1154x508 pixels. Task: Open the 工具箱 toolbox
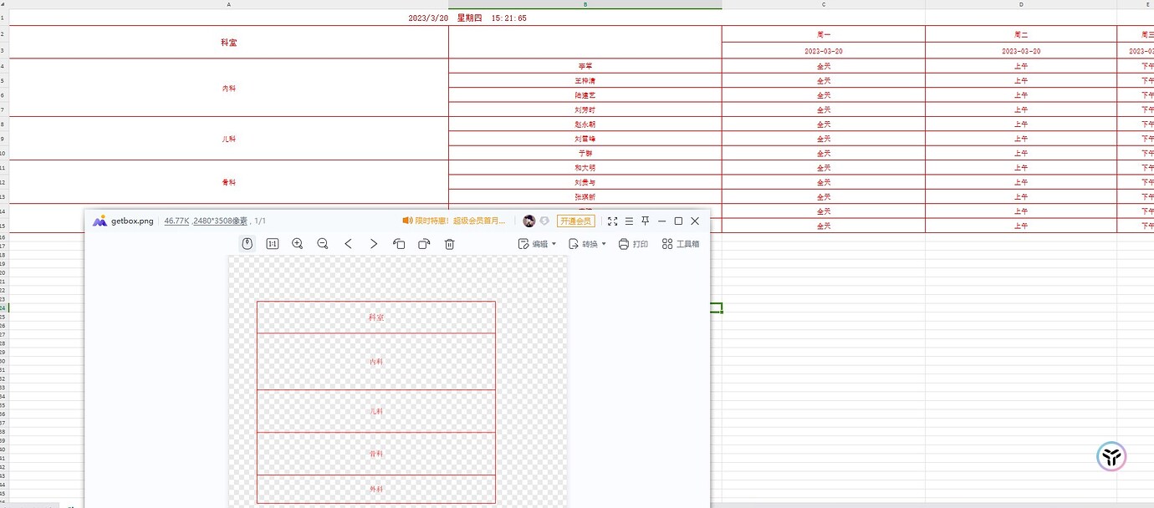(681, 244)
